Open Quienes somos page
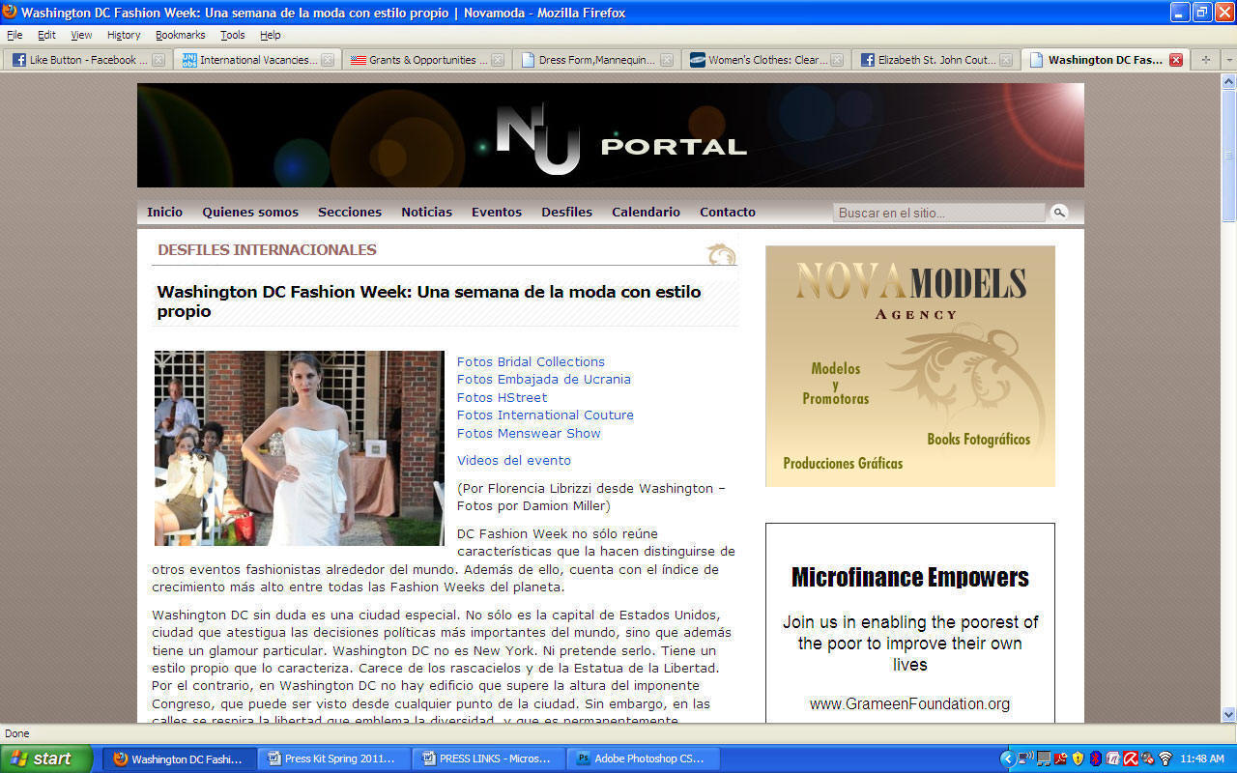Screen dimensions: 1237x773 tap(250, 212)
